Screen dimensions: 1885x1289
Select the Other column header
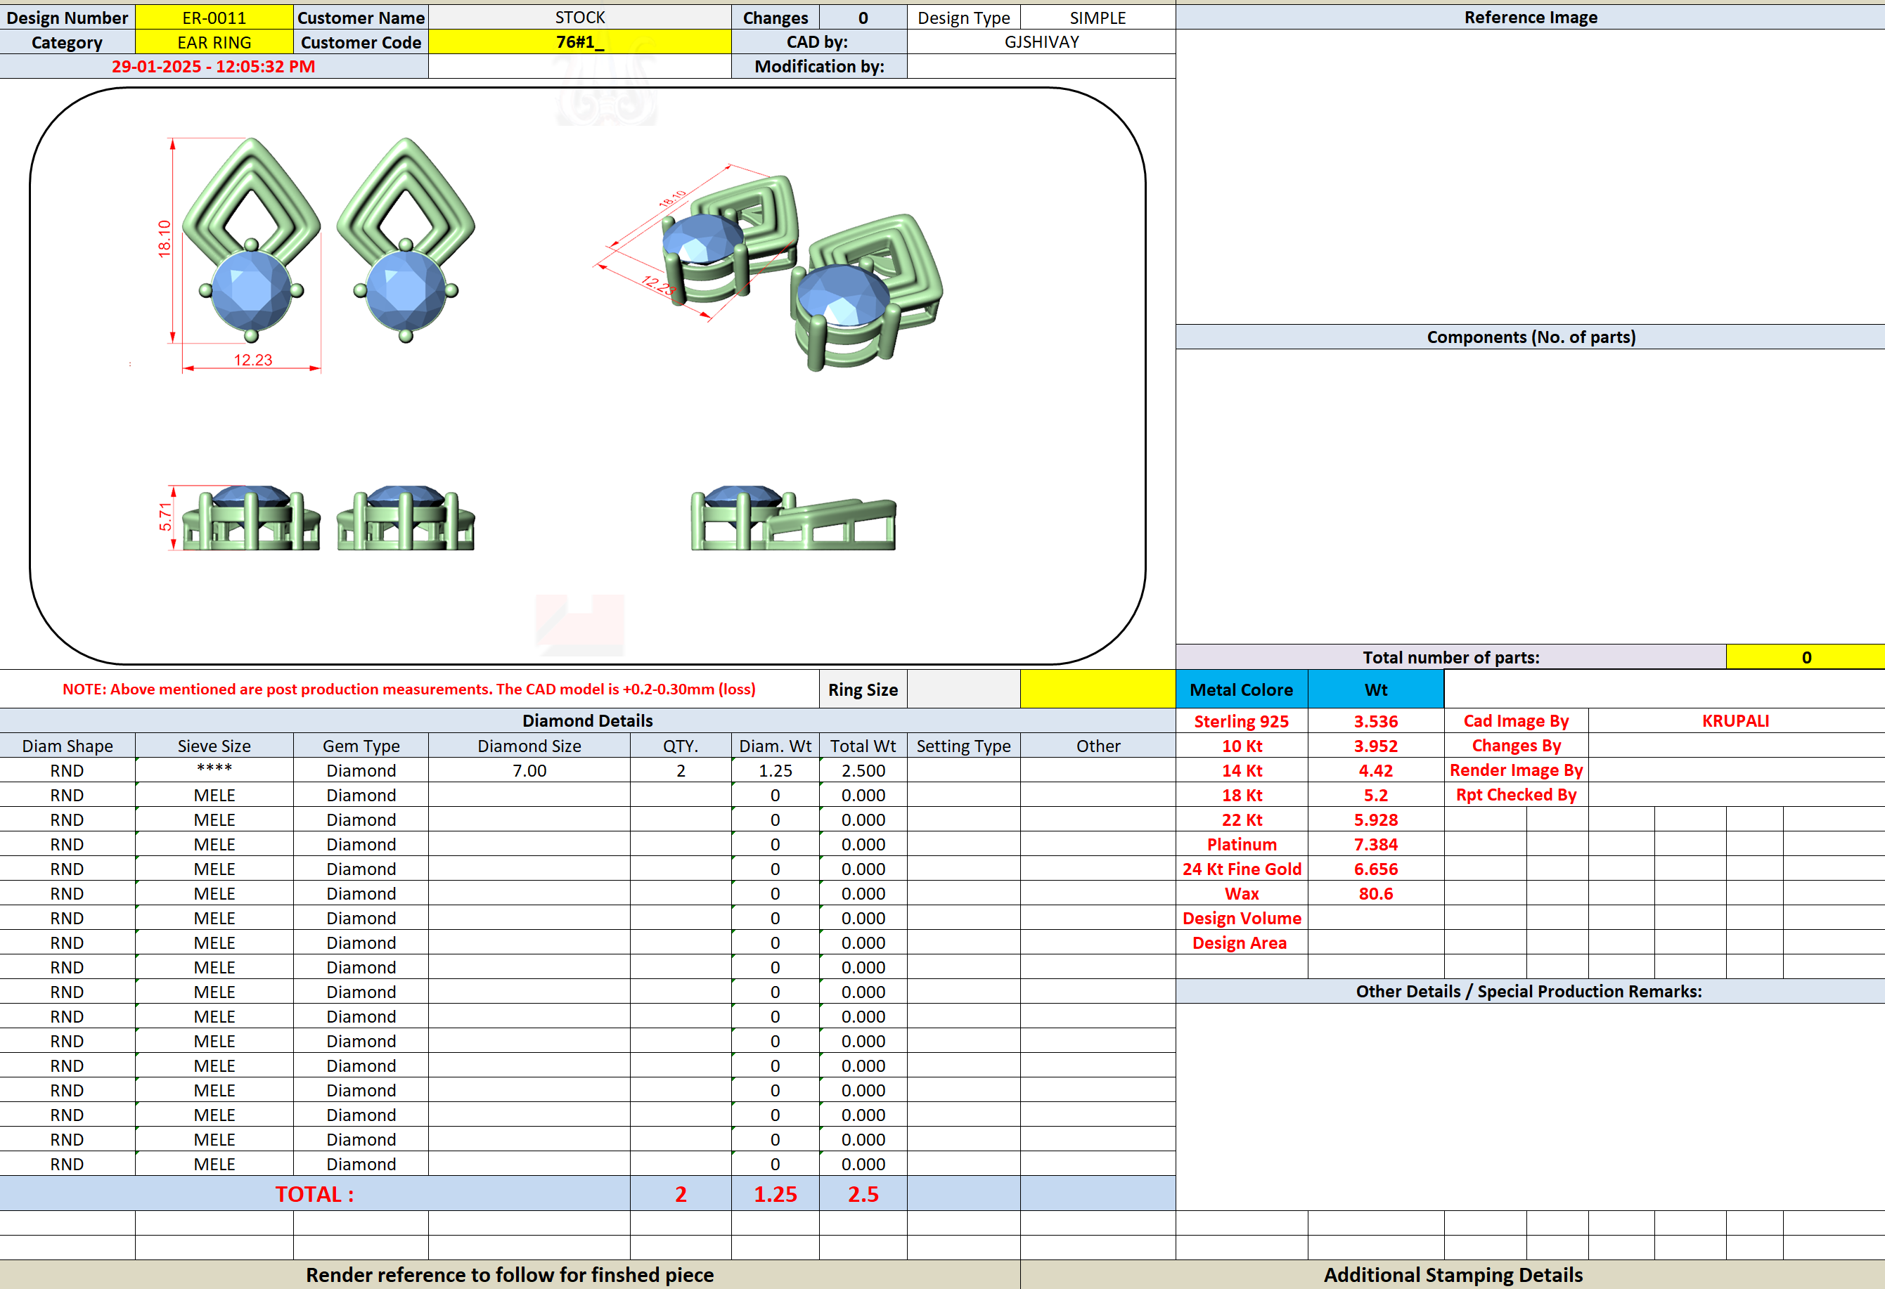(x=1098, y=746)
